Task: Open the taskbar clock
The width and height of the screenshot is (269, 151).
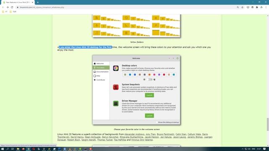Action: coord(259,149)
